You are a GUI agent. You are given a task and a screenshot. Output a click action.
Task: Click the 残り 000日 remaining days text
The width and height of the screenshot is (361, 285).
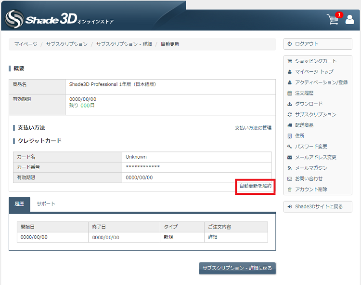[82, 106]
